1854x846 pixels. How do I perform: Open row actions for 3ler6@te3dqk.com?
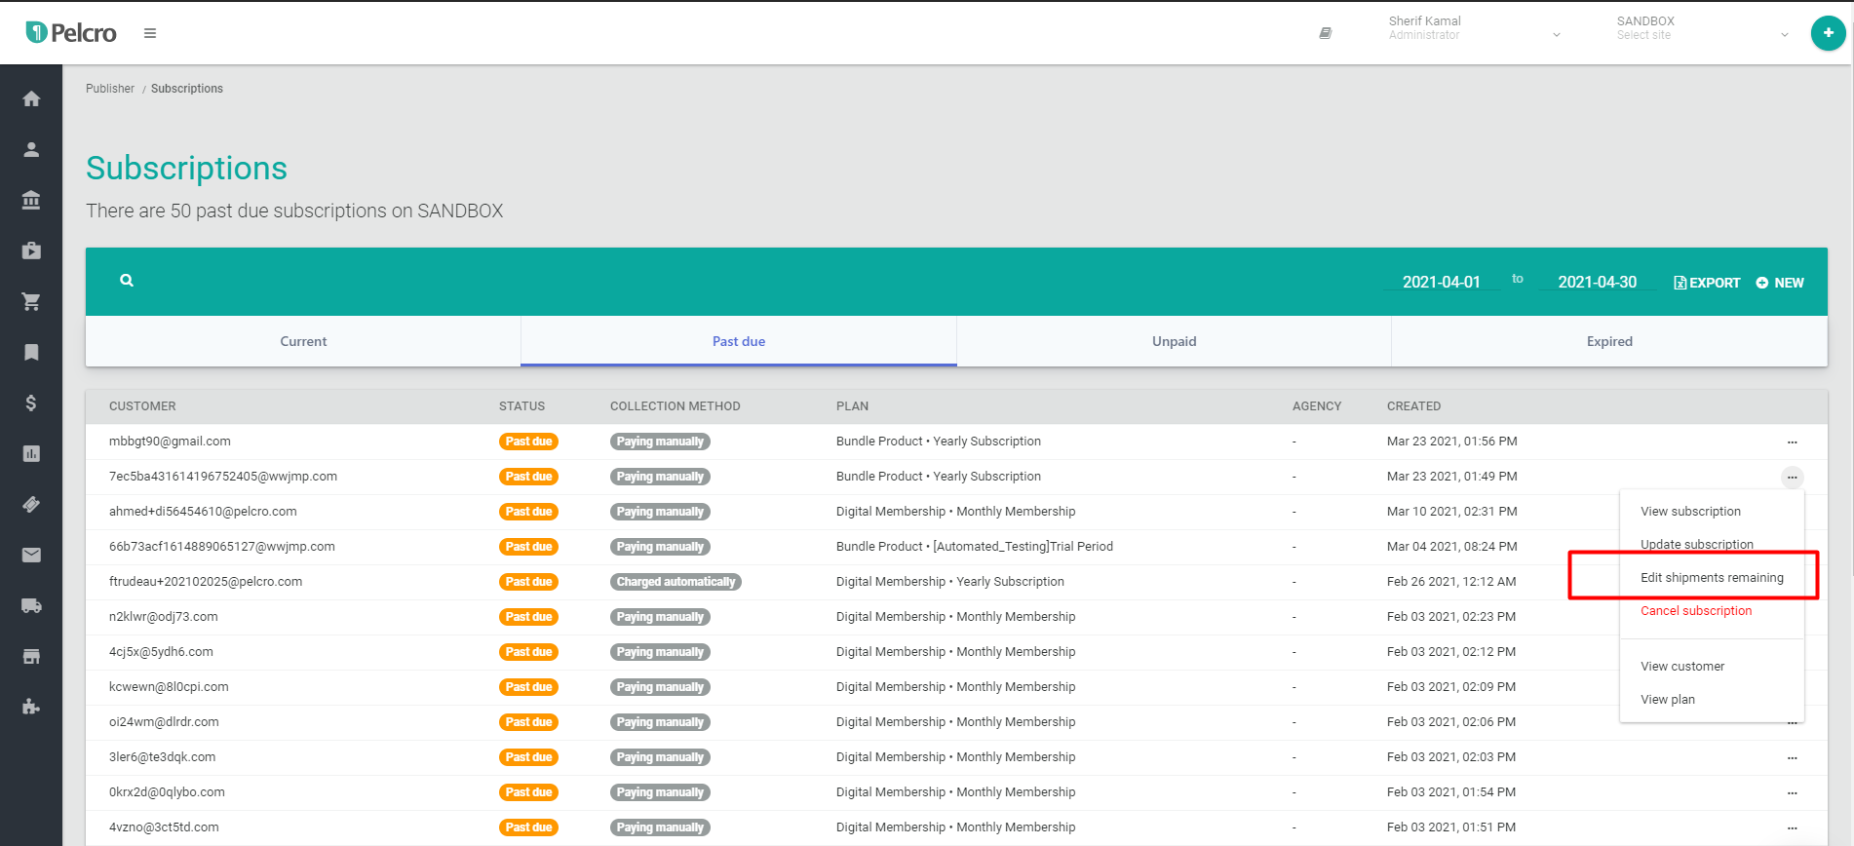pyautogui.click(x=1792, y=757)
